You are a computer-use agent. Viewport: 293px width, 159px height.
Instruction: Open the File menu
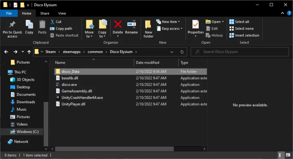9,13
